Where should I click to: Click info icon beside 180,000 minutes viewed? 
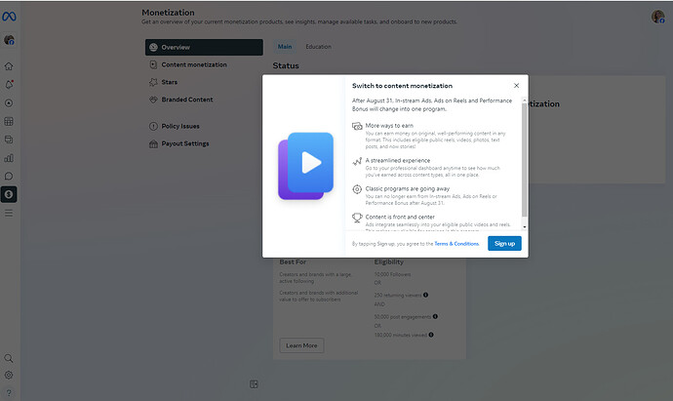point(431,335)
